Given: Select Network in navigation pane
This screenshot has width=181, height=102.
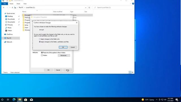Looking at the screenshot, I should coord(9,42).
